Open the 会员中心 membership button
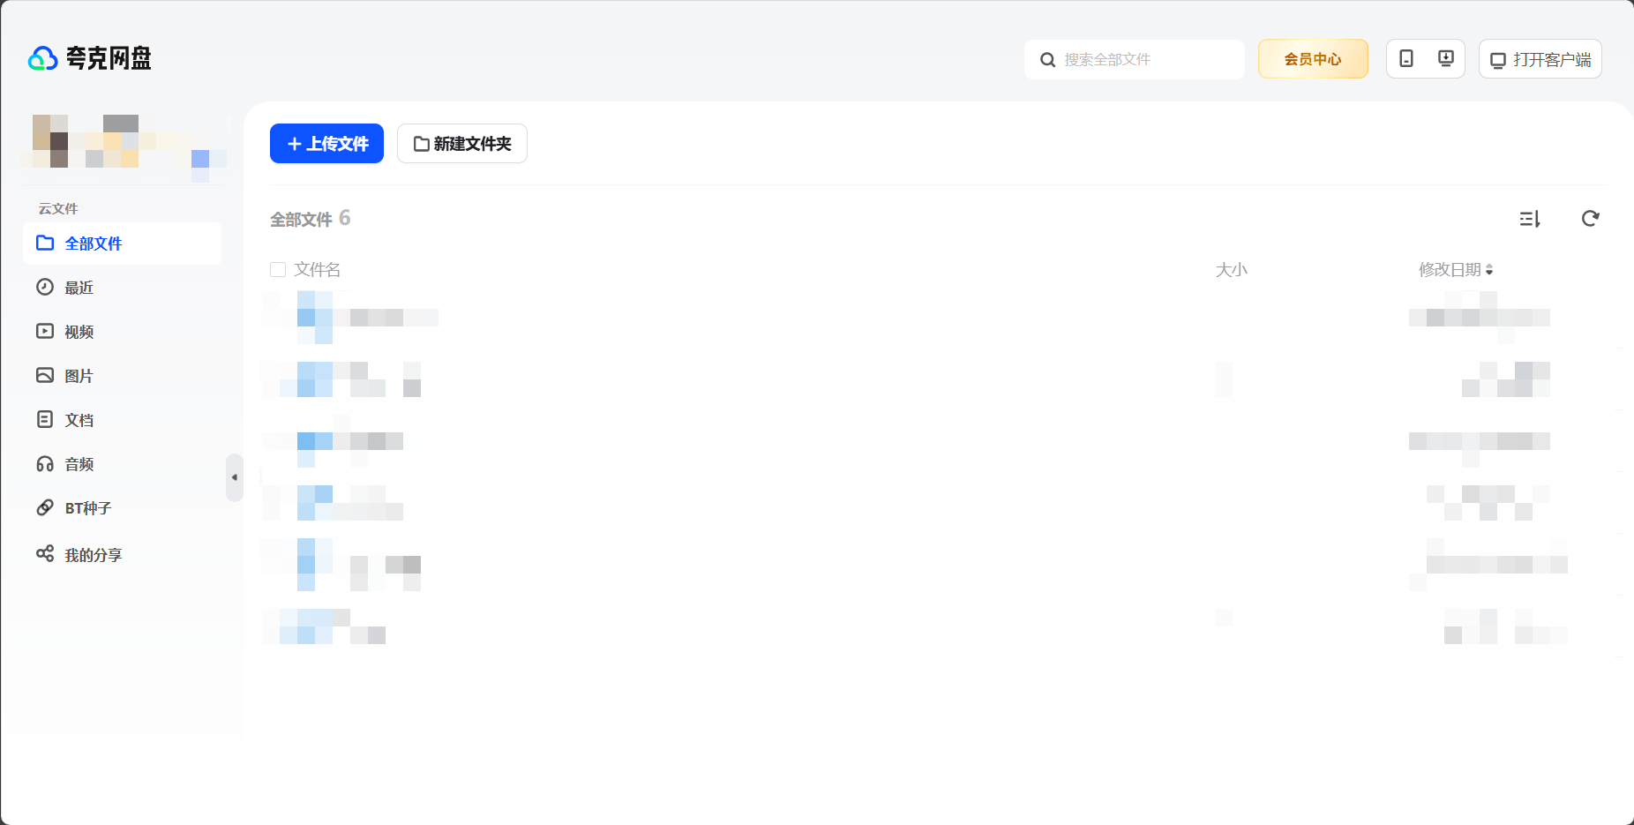1634x825 pixels. click(x=1312, y=59)
